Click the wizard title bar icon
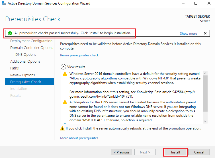The image size is (215, 158). pyautogui.click(x=4, y=3)
